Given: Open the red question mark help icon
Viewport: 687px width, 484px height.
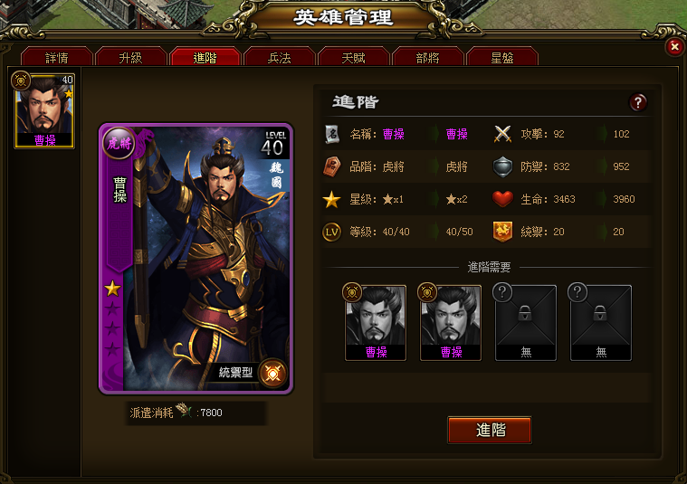Looking at the screenshot, I should point(638,102).
